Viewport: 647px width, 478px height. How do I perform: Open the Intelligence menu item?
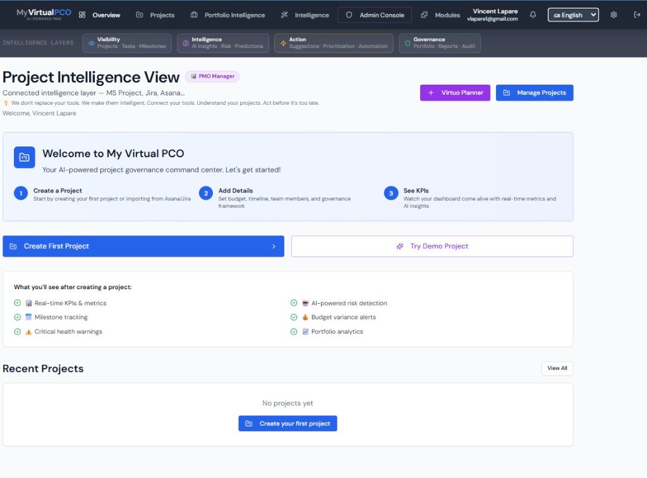(305, 15)
